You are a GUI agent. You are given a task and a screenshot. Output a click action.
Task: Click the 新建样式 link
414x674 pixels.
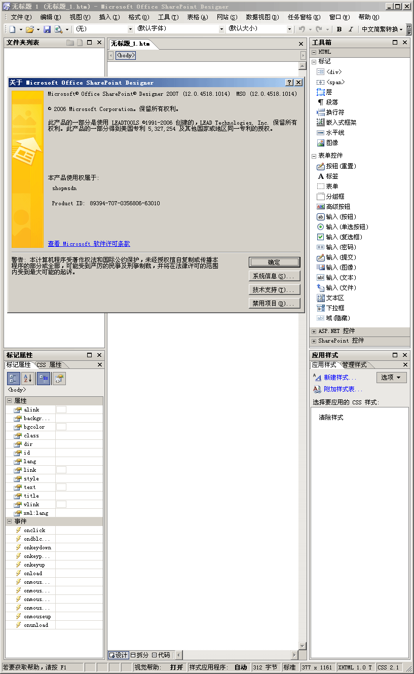(x=340, y=378)
